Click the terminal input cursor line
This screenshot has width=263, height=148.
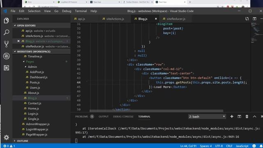[76, 141]
